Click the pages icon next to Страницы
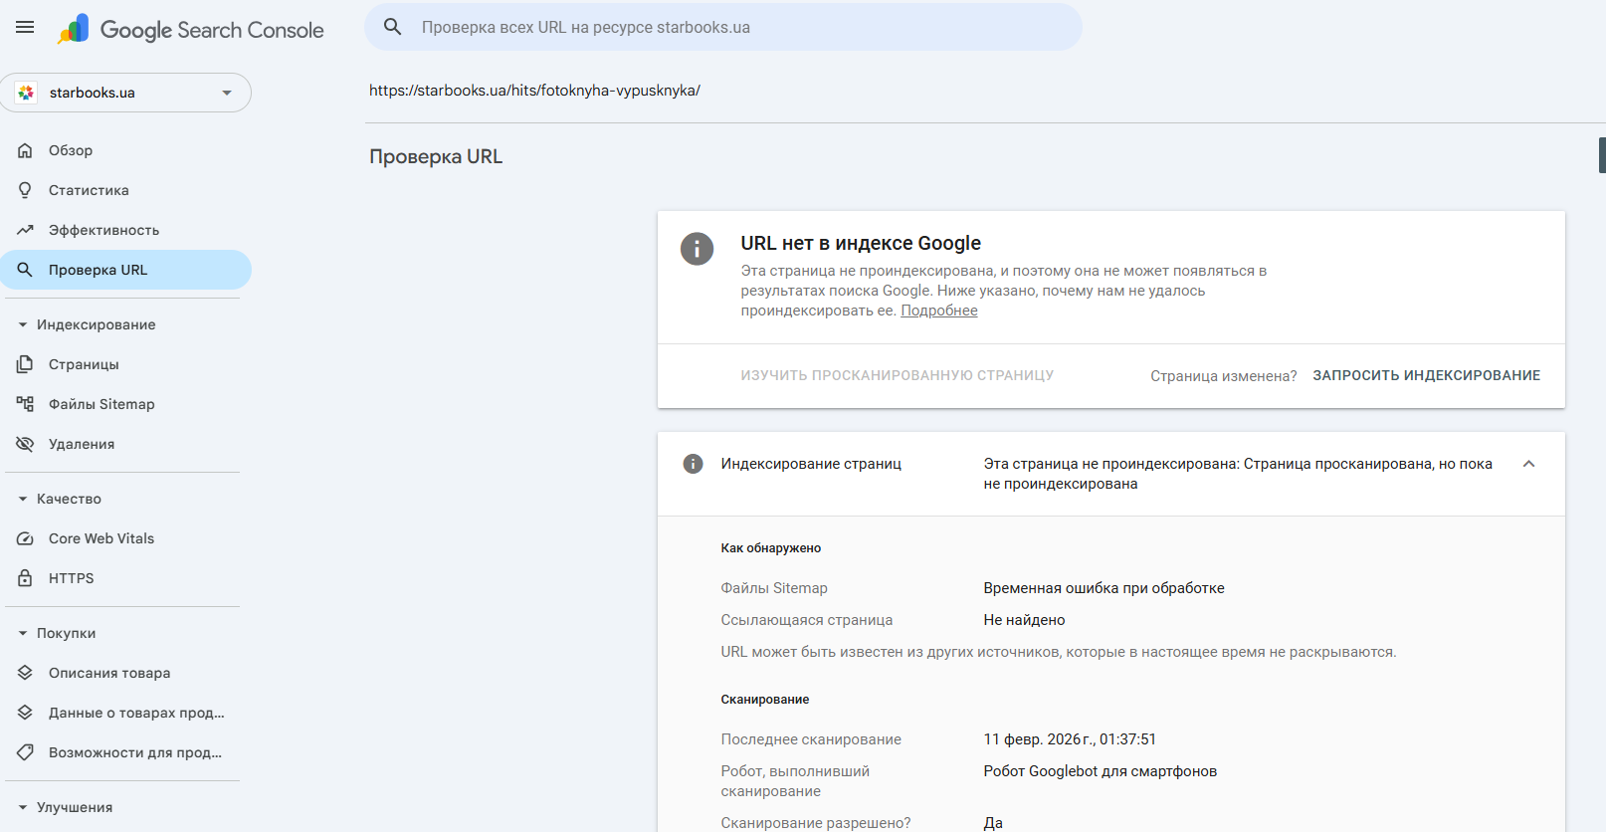The image size is (1606, 832). (x=25, y=364)
